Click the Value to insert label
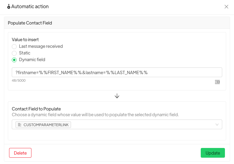234x164 pixels. click(x=25, y=40)
